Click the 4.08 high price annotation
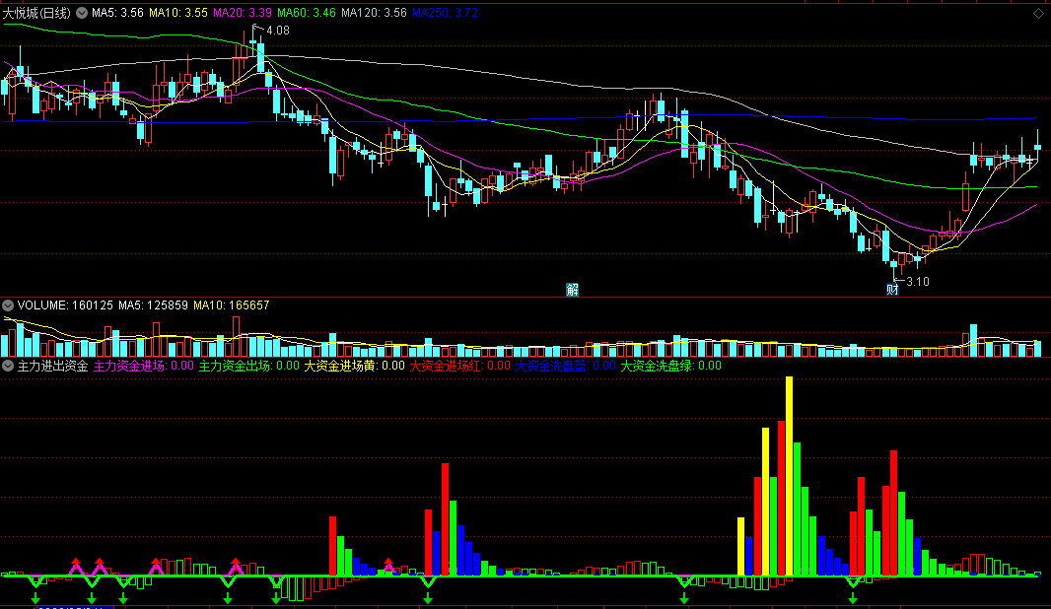This screenshot has width=1051, height=609. click(x=277, y=31)
